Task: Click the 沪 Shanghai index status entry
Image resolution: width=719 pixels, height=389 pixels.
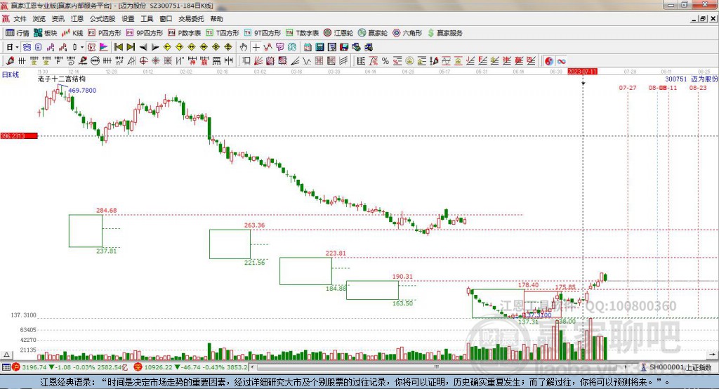Action: point(70,367)
